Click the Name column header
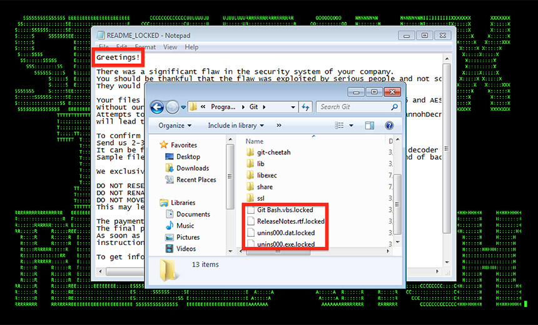 coord(255,141)
